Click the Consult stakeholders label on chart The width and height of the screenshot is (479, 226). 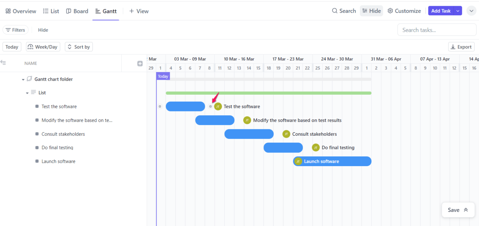tap(314, 134)
